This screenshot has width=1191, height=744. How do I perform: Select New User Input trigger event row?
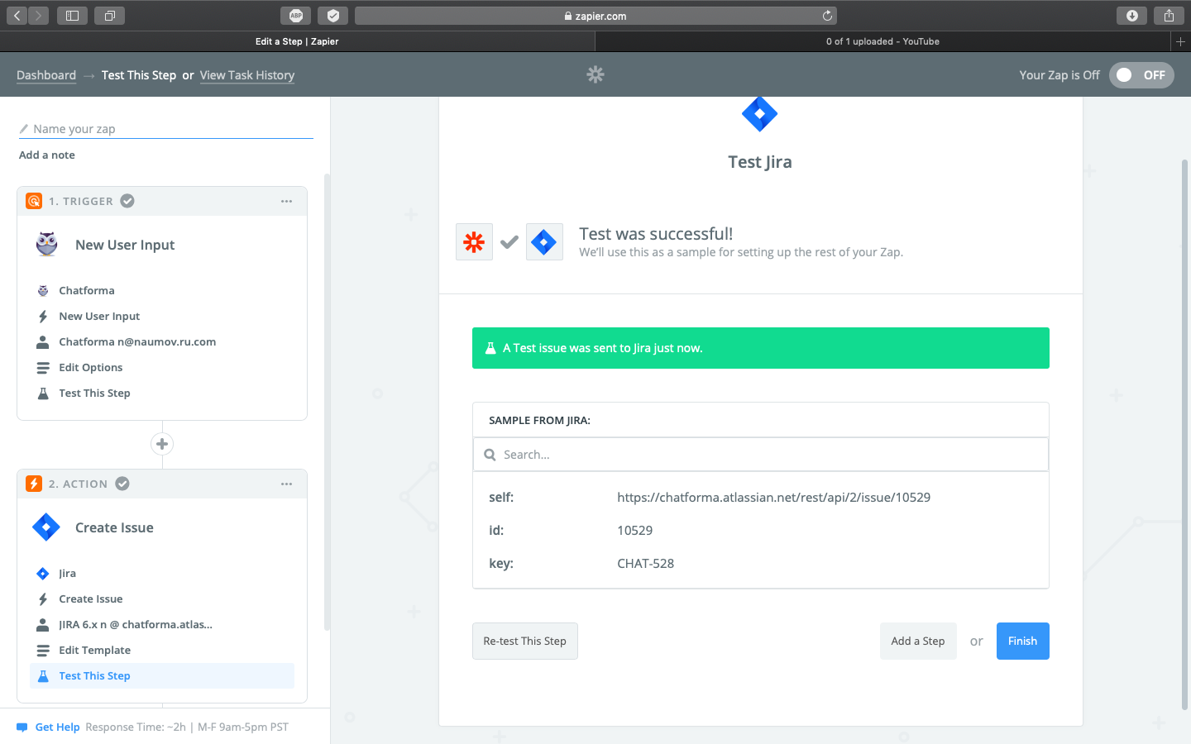tap(162, 316)
